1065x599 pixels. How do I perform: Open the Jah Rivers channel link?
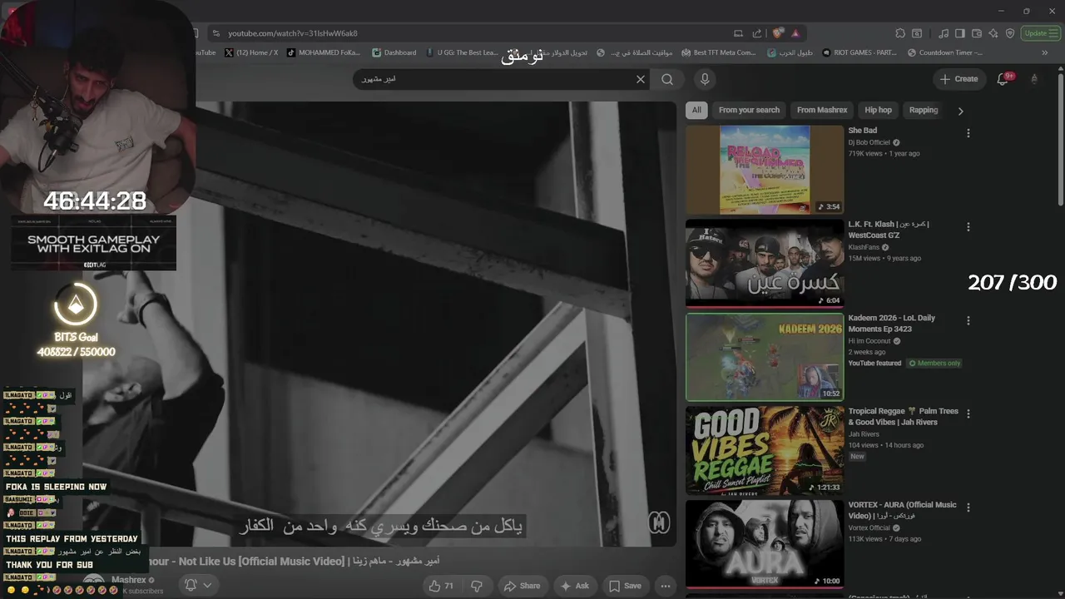(864, 434)
